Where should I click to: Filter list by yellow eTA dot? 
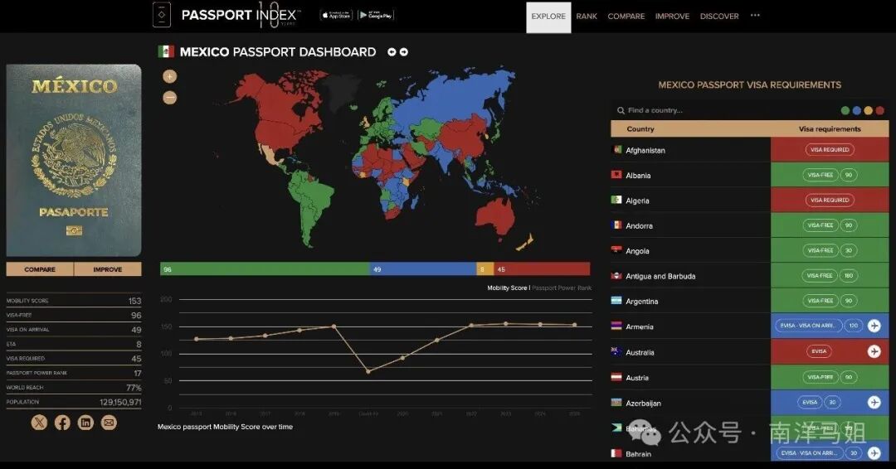point(869,111)
